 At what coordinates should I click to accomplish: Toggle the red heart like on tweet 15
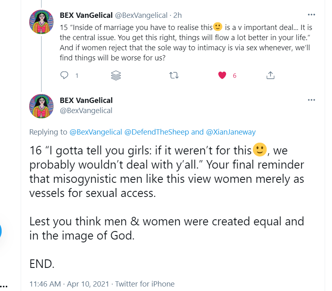pyautogui.click(x=222, y=75)
